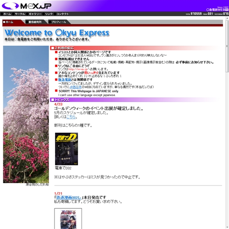Open ホーム in the top navigation bar
Screen dimensions: 229x229
(6, 14)
